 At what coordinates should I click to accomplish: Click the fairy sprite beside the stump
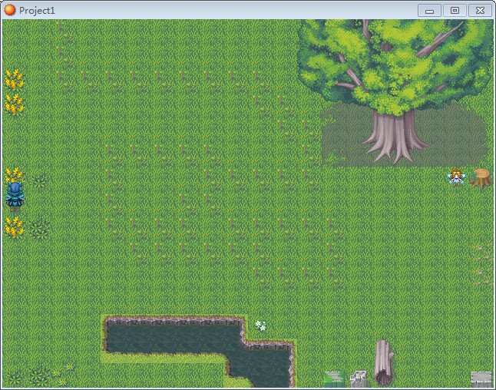tap(457, 177)
